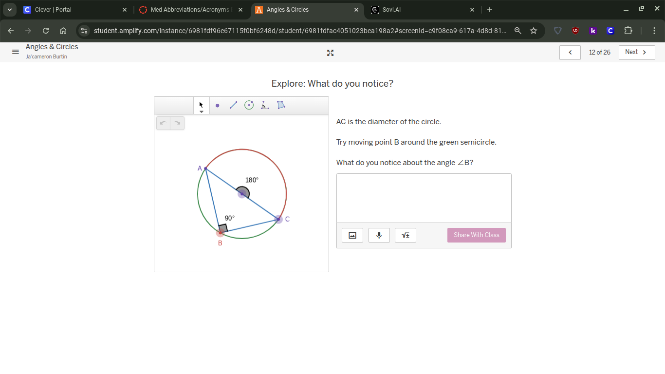
Task: Expand the Move tool options arrow
Action: (201, 111)
